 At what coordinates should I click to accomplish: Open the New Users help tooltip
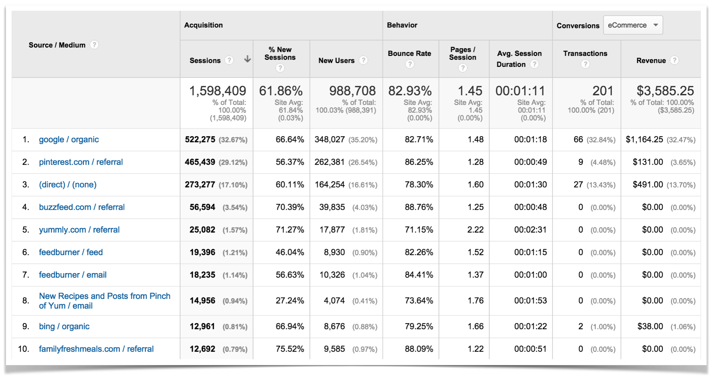pyautogui.click(x=364, y=60)
